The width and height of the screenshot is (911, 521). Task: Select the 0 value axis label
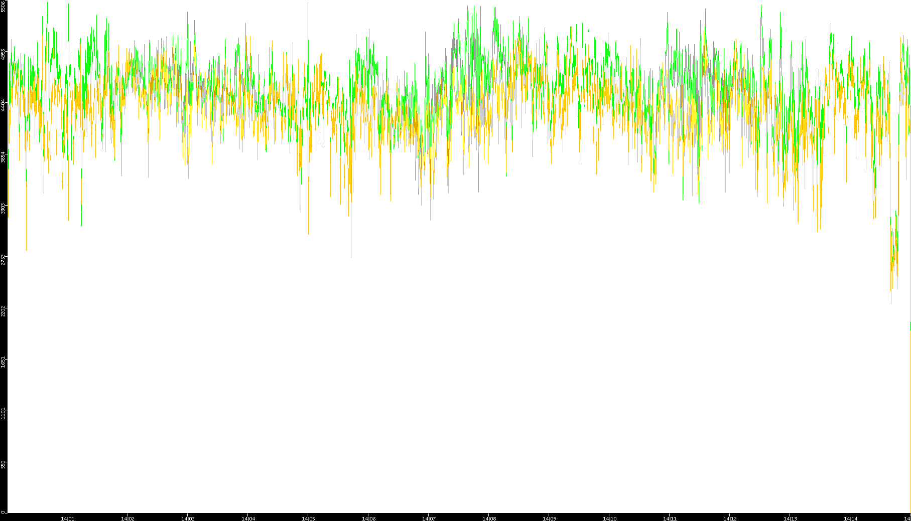pos(4,512)
